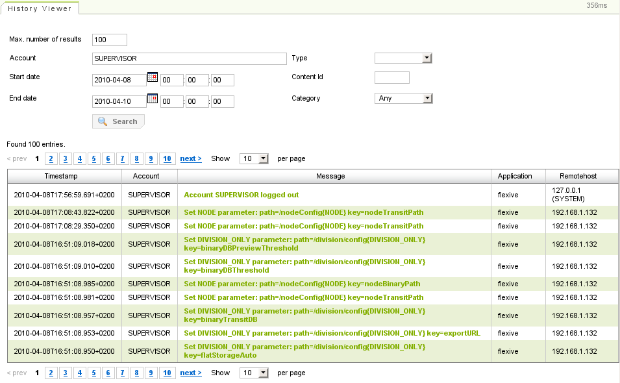Click the End date text field
The image size is (620, 383).
click(119, 101)
